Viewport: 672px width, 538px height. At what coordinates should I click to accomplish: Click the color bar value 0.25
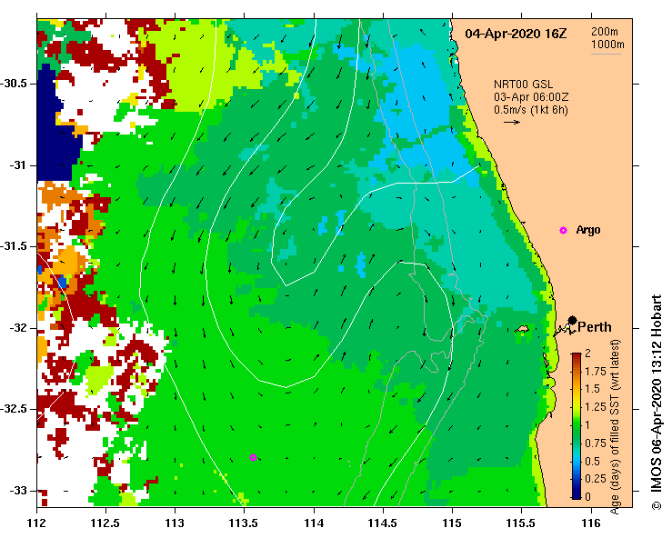[x=596, y=479]
